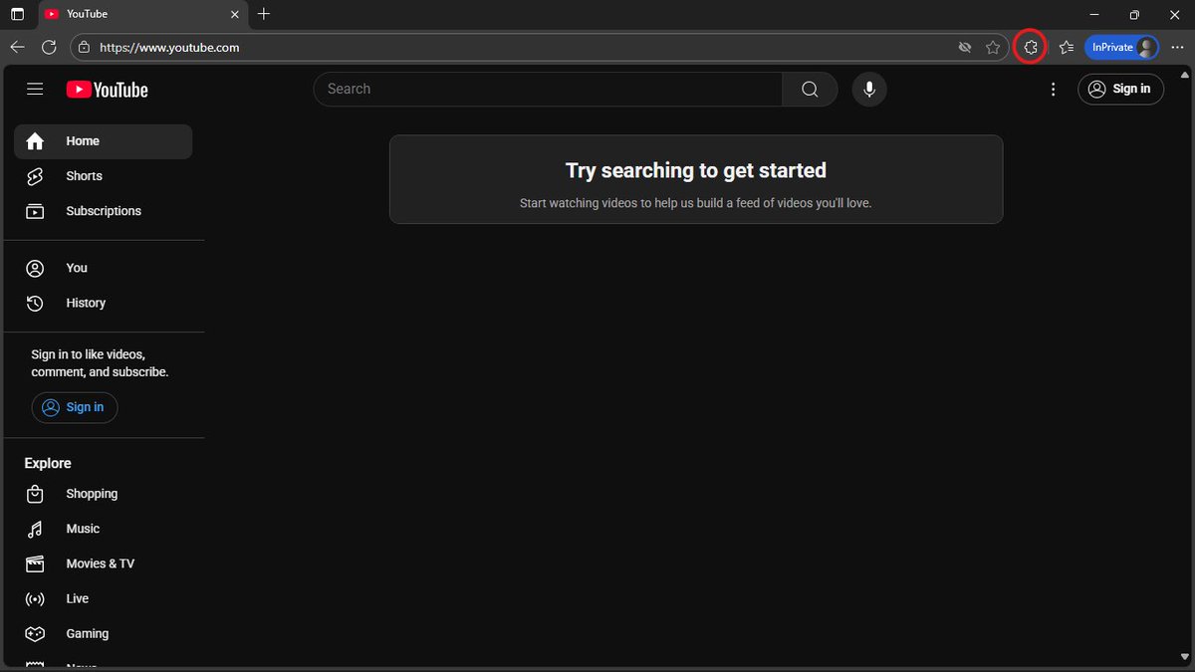Open Favorites list icon

pyautogui.click(x=1067, y=47)
